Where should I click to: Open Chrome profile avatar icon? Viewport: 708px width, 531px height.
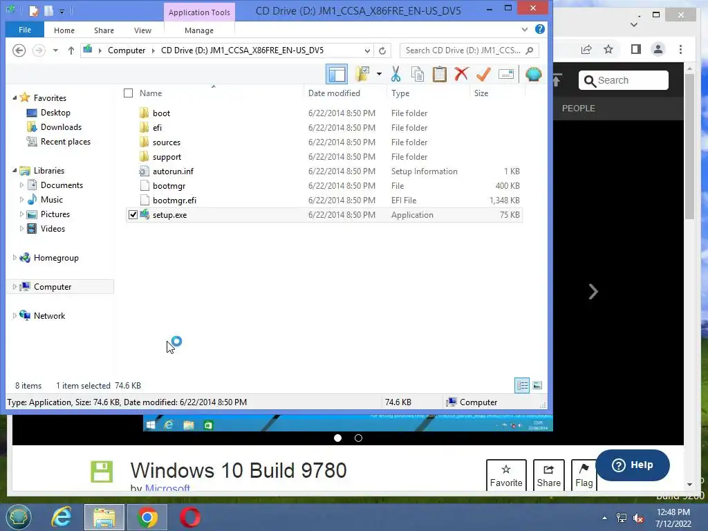tap(658, 49)
